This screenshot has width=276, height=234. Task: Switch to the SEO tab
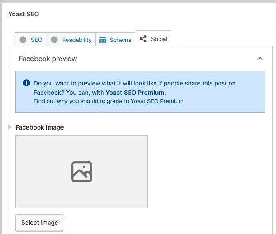(36, 40)
